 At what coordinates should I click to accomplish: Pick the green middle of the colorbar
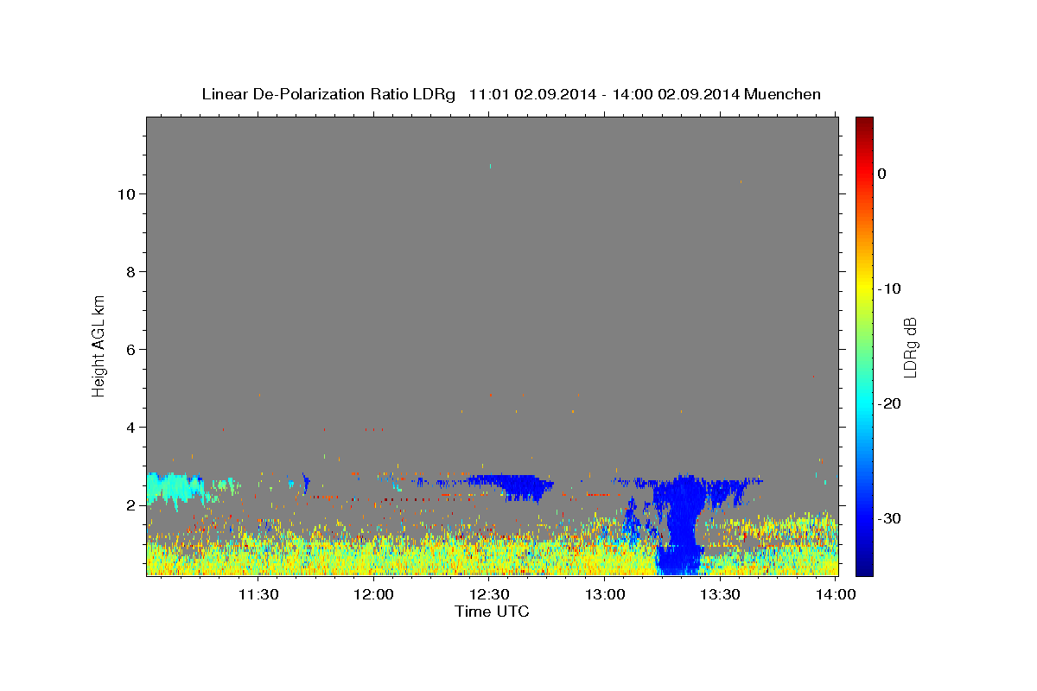click(x=864, y=345)
